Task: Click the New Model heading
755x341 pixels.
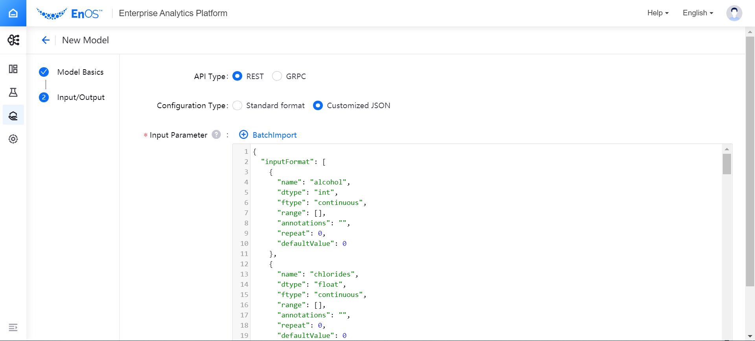Action: [85, 40]
